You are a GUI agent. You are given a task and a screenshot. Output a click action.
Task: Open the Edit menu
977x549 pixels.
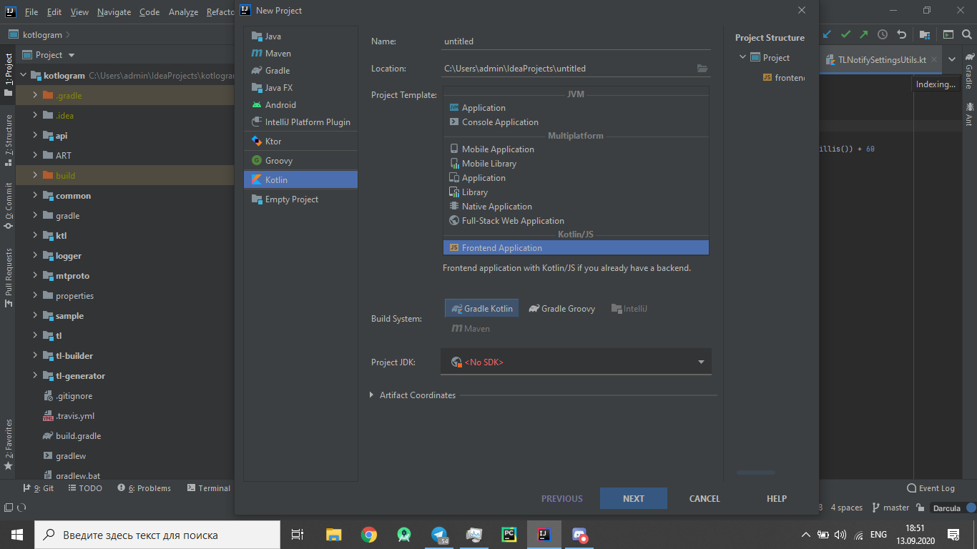(54, 12)
